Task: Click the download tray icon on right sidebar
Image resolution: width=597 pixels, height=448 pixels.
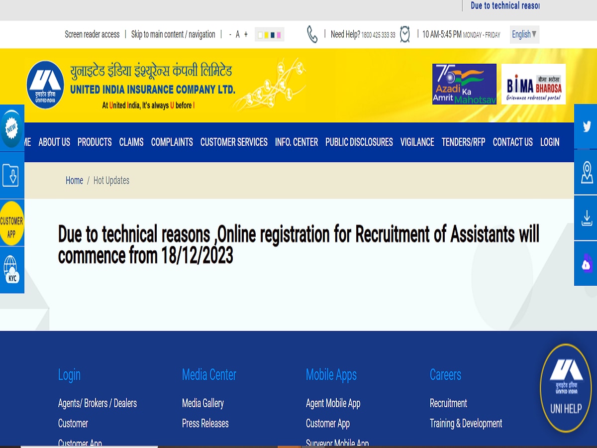Action: tap(587, 218)
